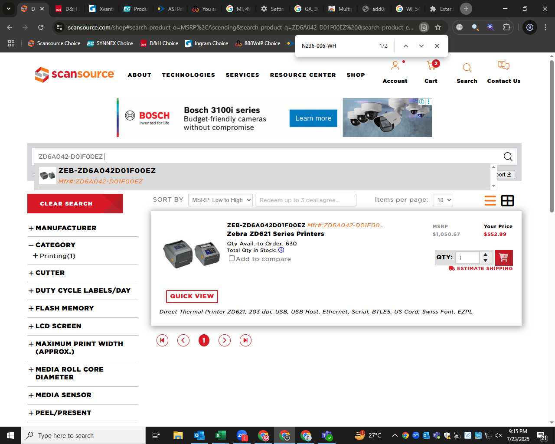555x444 pixels.
Task: Add Zebra ZD621 to cart
Action: (504, 258)
